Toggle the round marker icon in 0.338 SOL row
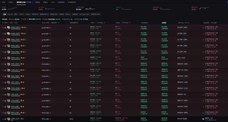228x122 pixels. click(x=5, y=40)
